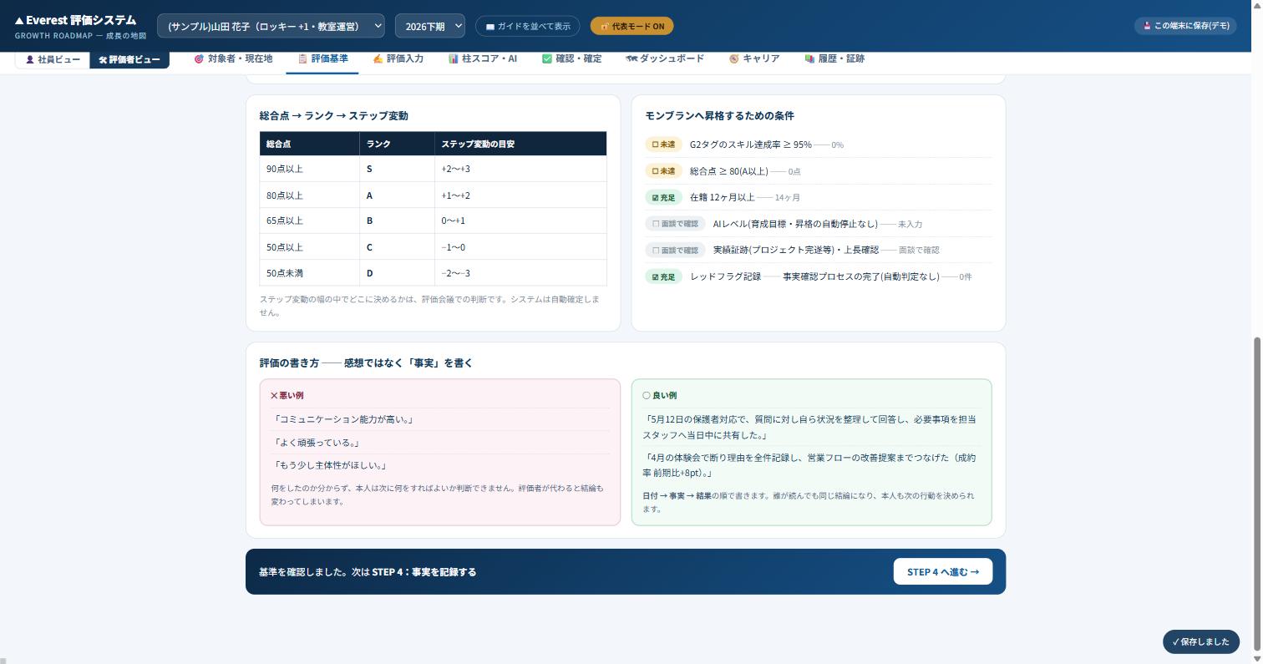Image resolution: width=1263 pixels, height=664 pixels.
Task: Open the 対象者・現在地 tab
Action: coord(233,58)
